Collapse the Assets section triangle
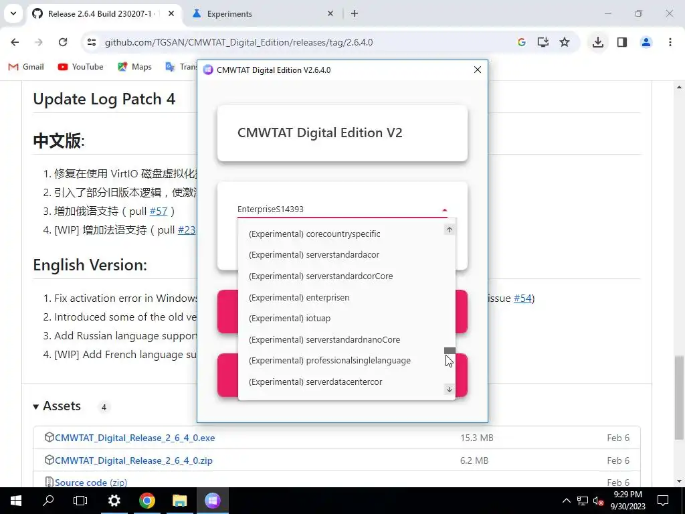 click(36, 406)
